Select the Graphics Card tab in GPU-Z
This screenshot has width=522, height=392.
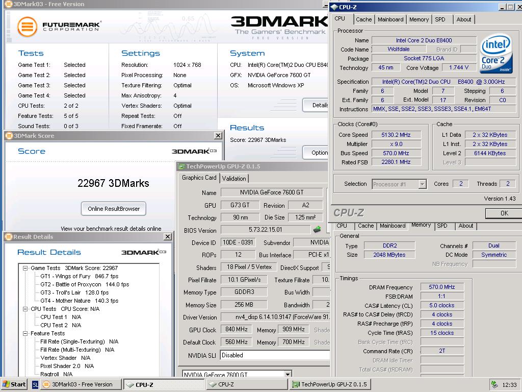(199, 178)
